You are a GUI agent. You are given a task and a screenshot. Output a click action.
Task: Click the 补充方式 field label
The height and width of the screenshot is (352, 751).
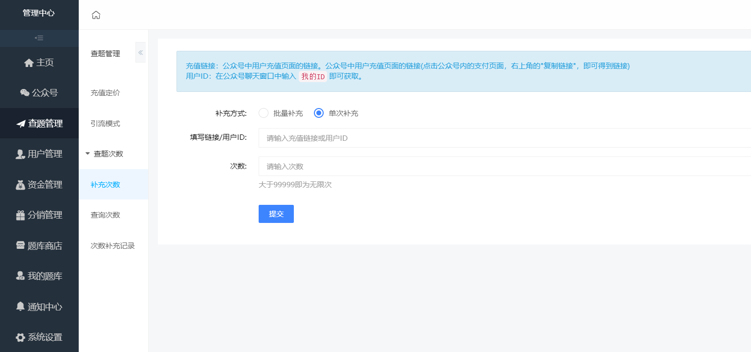point(231,113)
